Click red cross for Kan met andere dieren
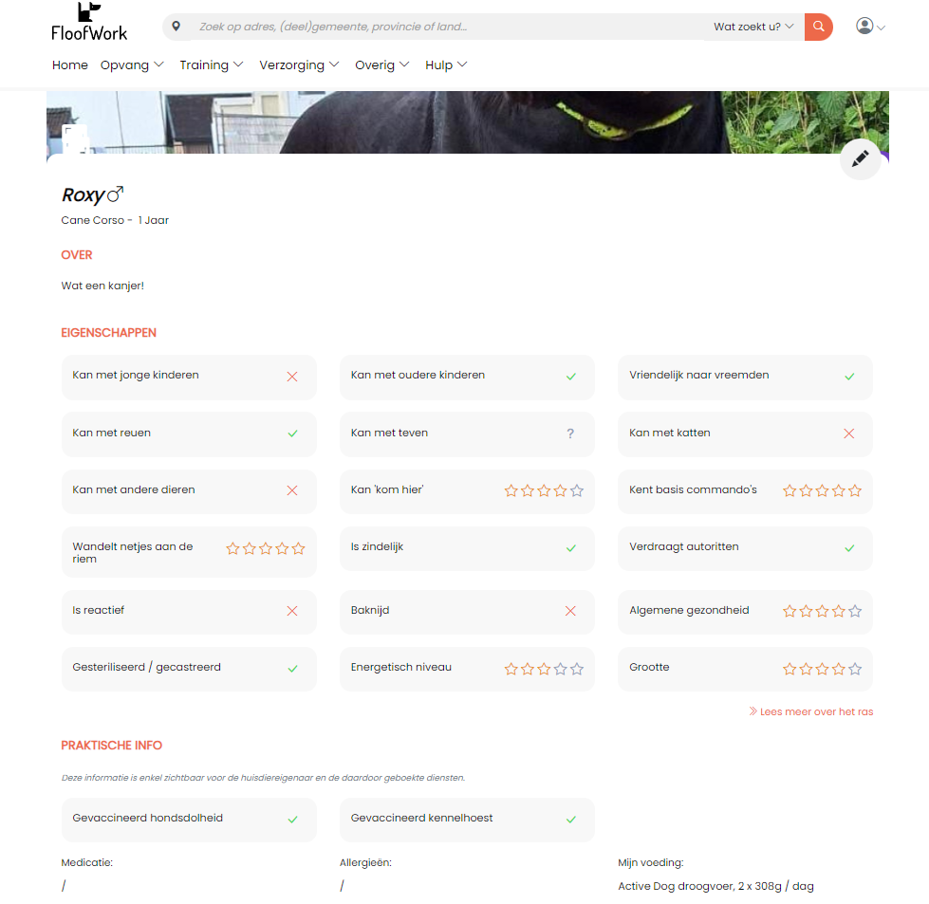929x904 pixels. [292, 490]
